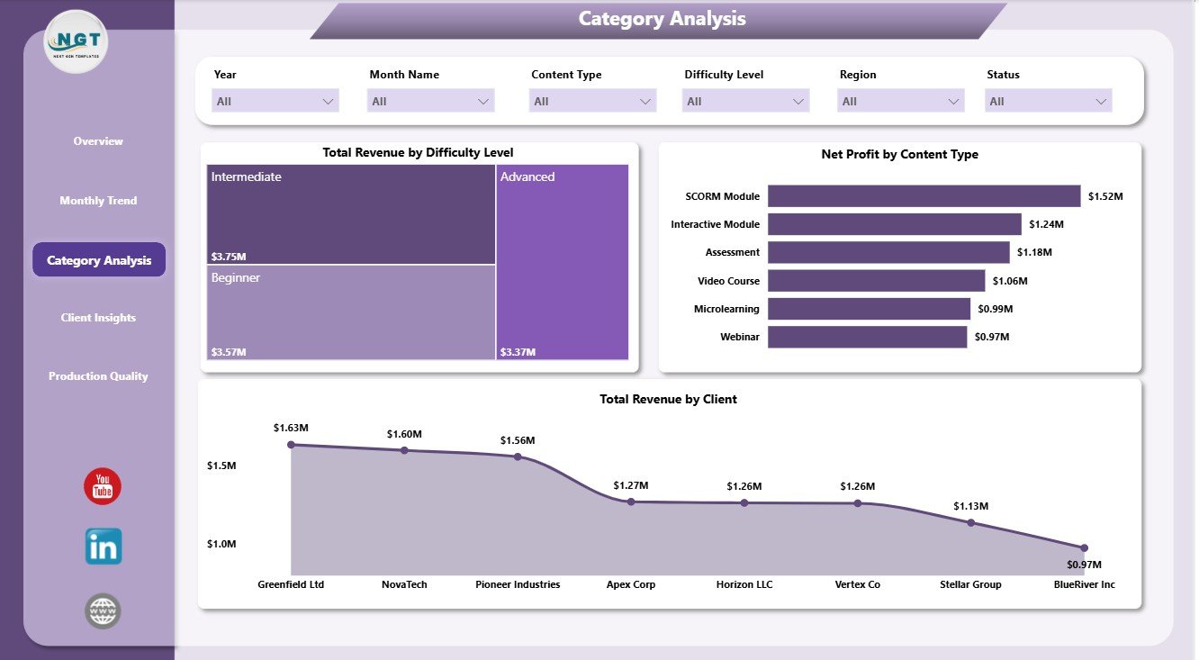Open the Difficulty Level filter dropdown
The width and height of the screenshot is (1199, 660).
point(746,101)
